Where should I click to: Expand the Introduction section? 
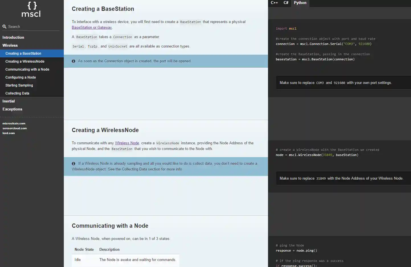13,37
